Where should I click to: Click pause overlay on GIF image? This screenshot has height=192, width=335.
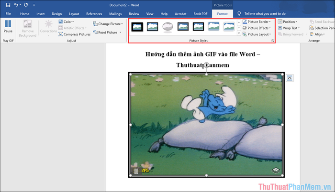click(x=136, y=171)
